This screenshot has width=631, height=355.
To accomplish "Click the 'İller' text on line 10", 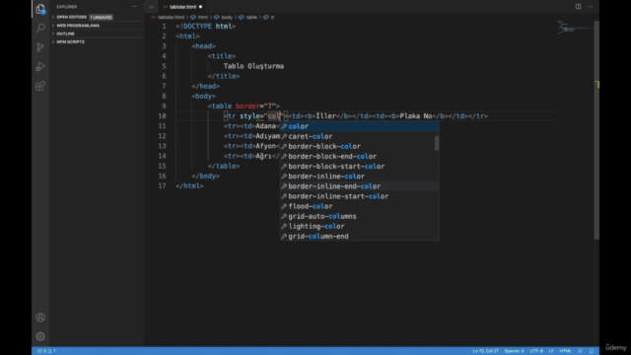I will 325,116.
